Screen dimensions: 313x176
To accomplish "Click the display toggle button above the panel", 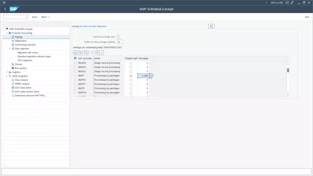I will 211,26.
